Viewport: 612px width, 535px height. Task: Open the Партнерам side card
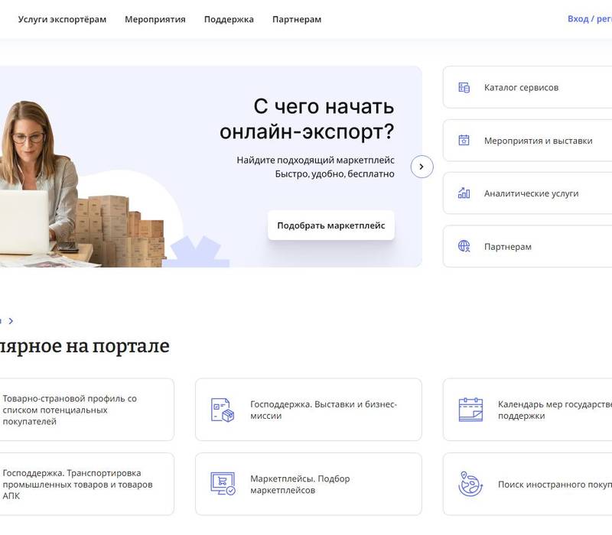point(527,246)
